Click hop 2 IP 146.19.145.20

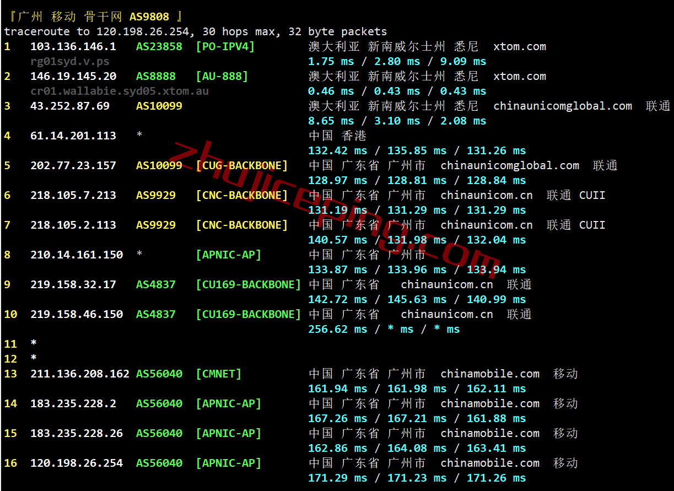pos(73,77)
